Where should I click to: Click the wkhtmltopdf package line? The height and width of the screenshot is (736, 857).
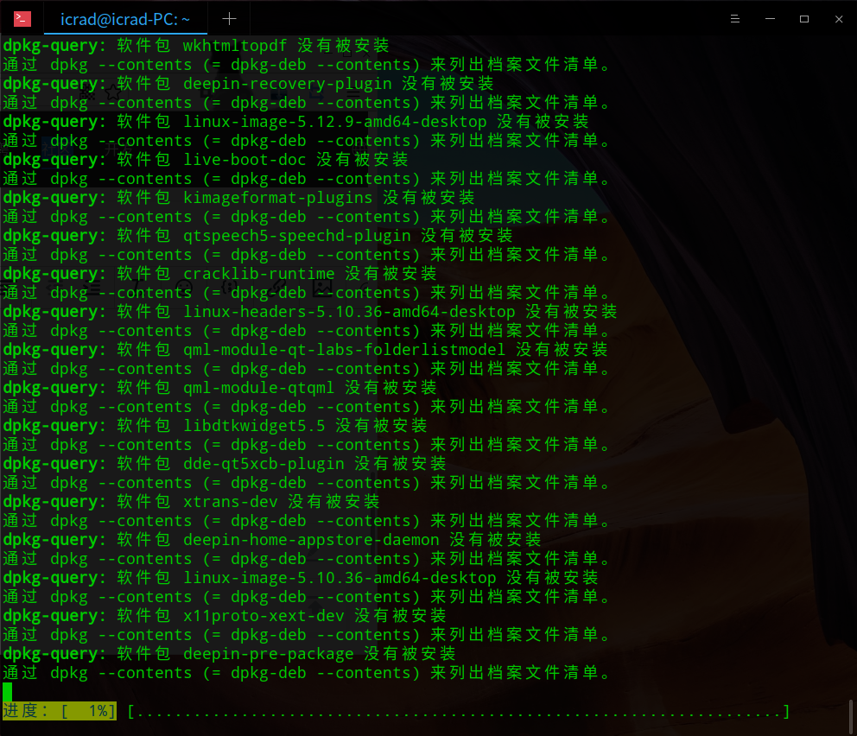coord(196,45)
